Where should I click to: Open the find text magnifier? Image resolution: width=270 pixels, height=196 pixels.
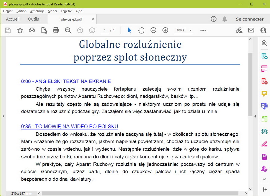(68, 30)
